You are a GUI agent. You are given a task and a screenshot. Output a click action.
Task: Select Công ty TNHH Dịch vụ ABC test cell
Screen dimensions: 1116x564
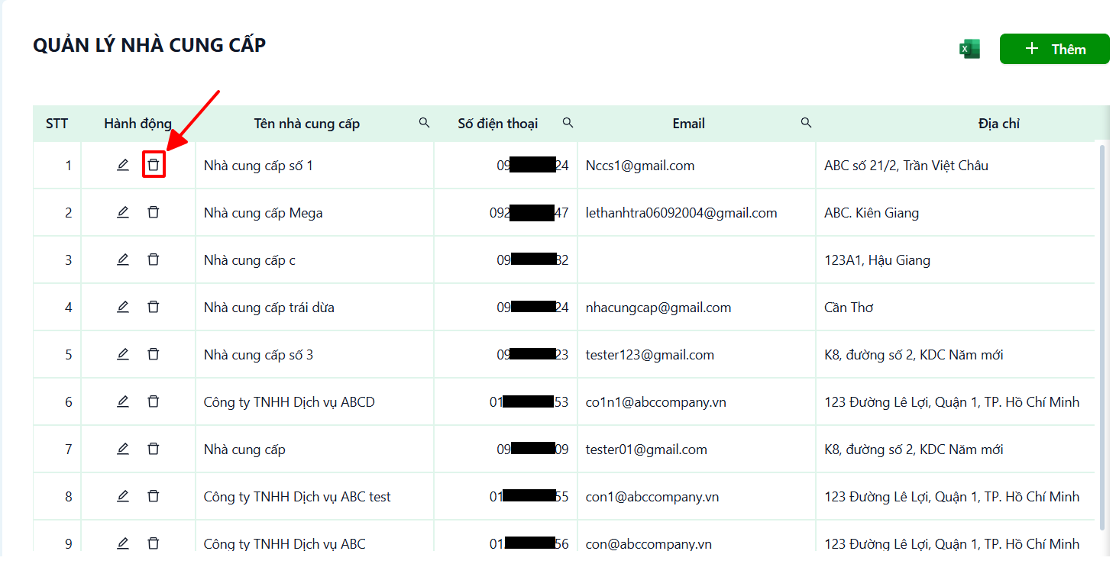click(x=315, y=497)
